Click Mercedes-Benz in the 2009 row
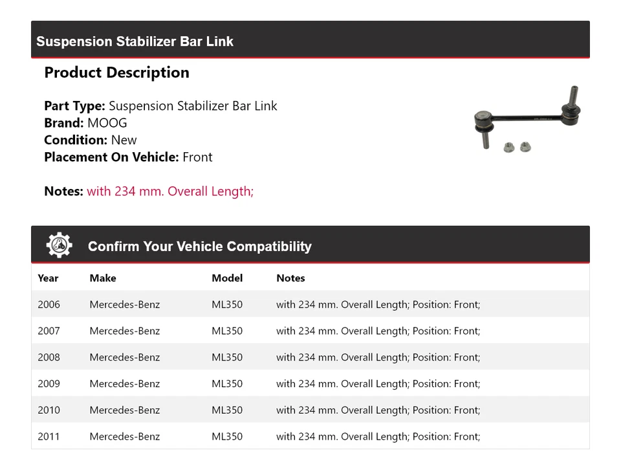The image size is (621, 470). click(x=125, y=384)
